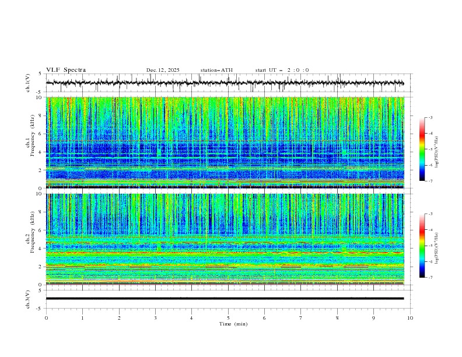This screenshot has width=462, height=357.
Task: Click the upper colorbar "log(PSD)(V²/Hz)" label
Action: [x=437, y=152]
